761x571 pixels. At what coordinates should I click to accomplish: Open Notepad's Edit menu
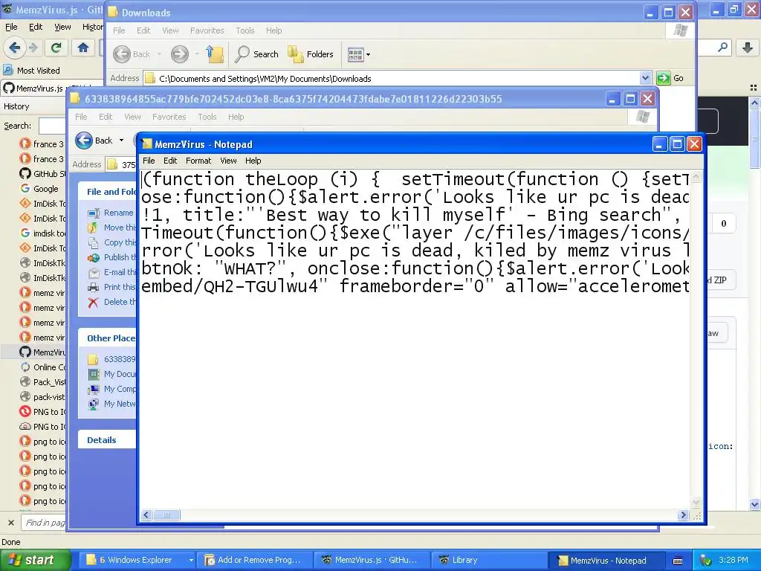pyautogui.click(x=170, y=161)
